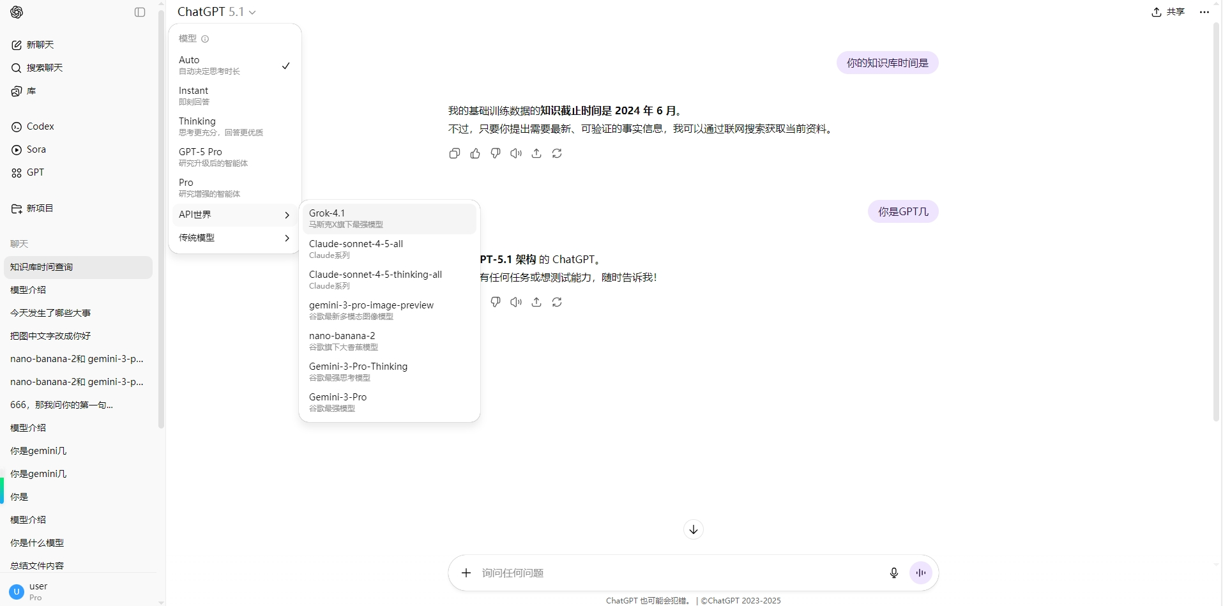The width and height of the screenshot is (1223, 606).
Task: Give a thumbs up to the reply
Action: (475, 153)
